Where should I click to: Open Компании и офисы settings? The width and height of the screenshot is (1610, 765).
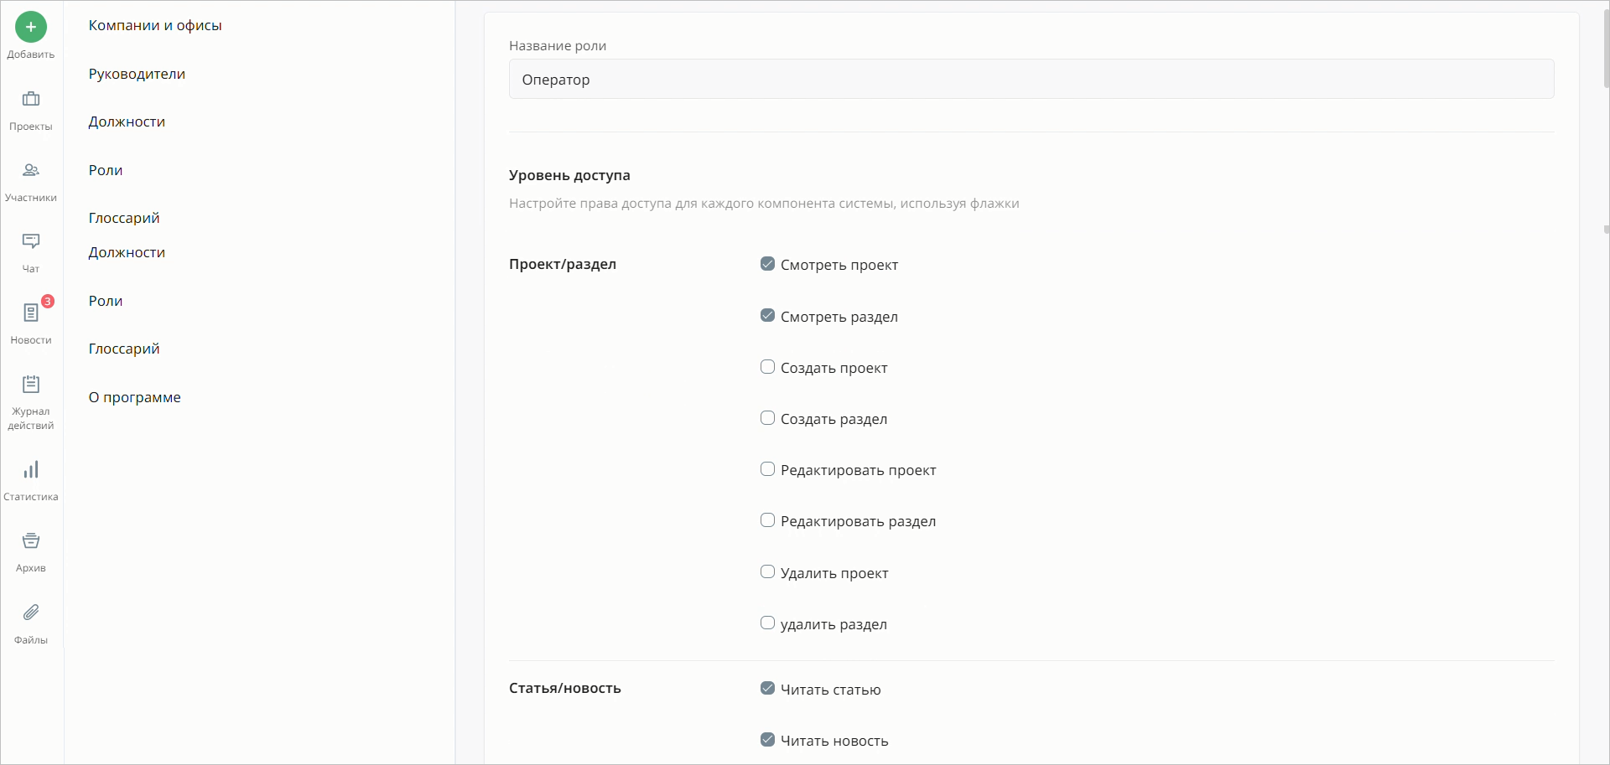(154, 25)
